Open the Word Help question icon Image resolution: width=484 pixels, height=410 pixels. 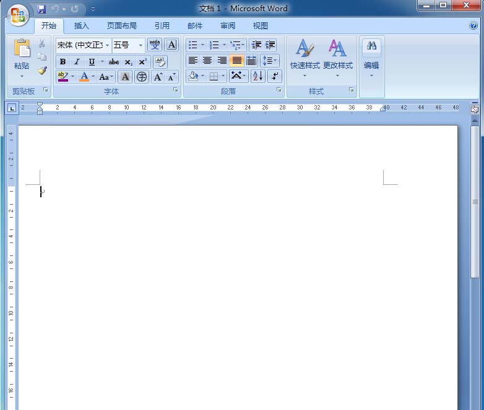[x=473, y=25]
